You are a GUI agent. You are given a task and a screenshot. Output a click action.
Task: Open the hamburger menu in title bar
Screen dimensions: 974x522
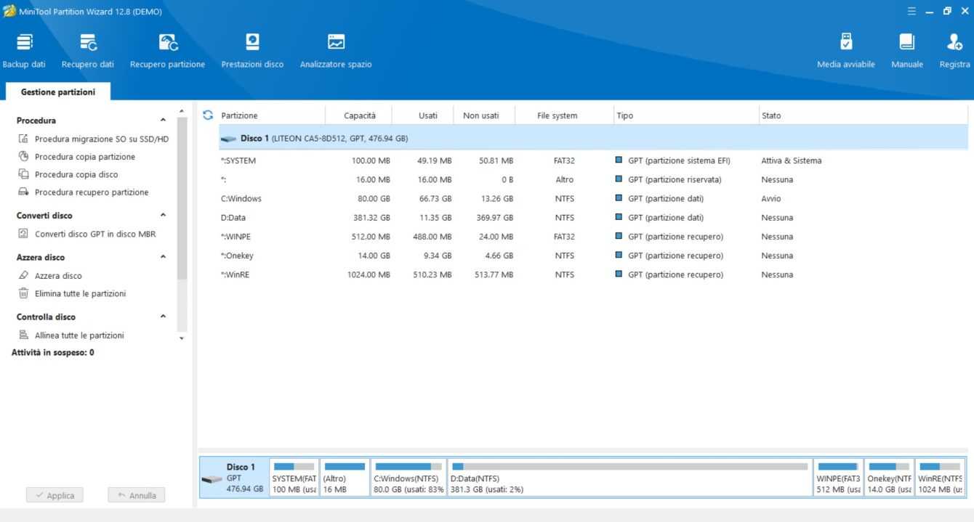pos(912,11)
